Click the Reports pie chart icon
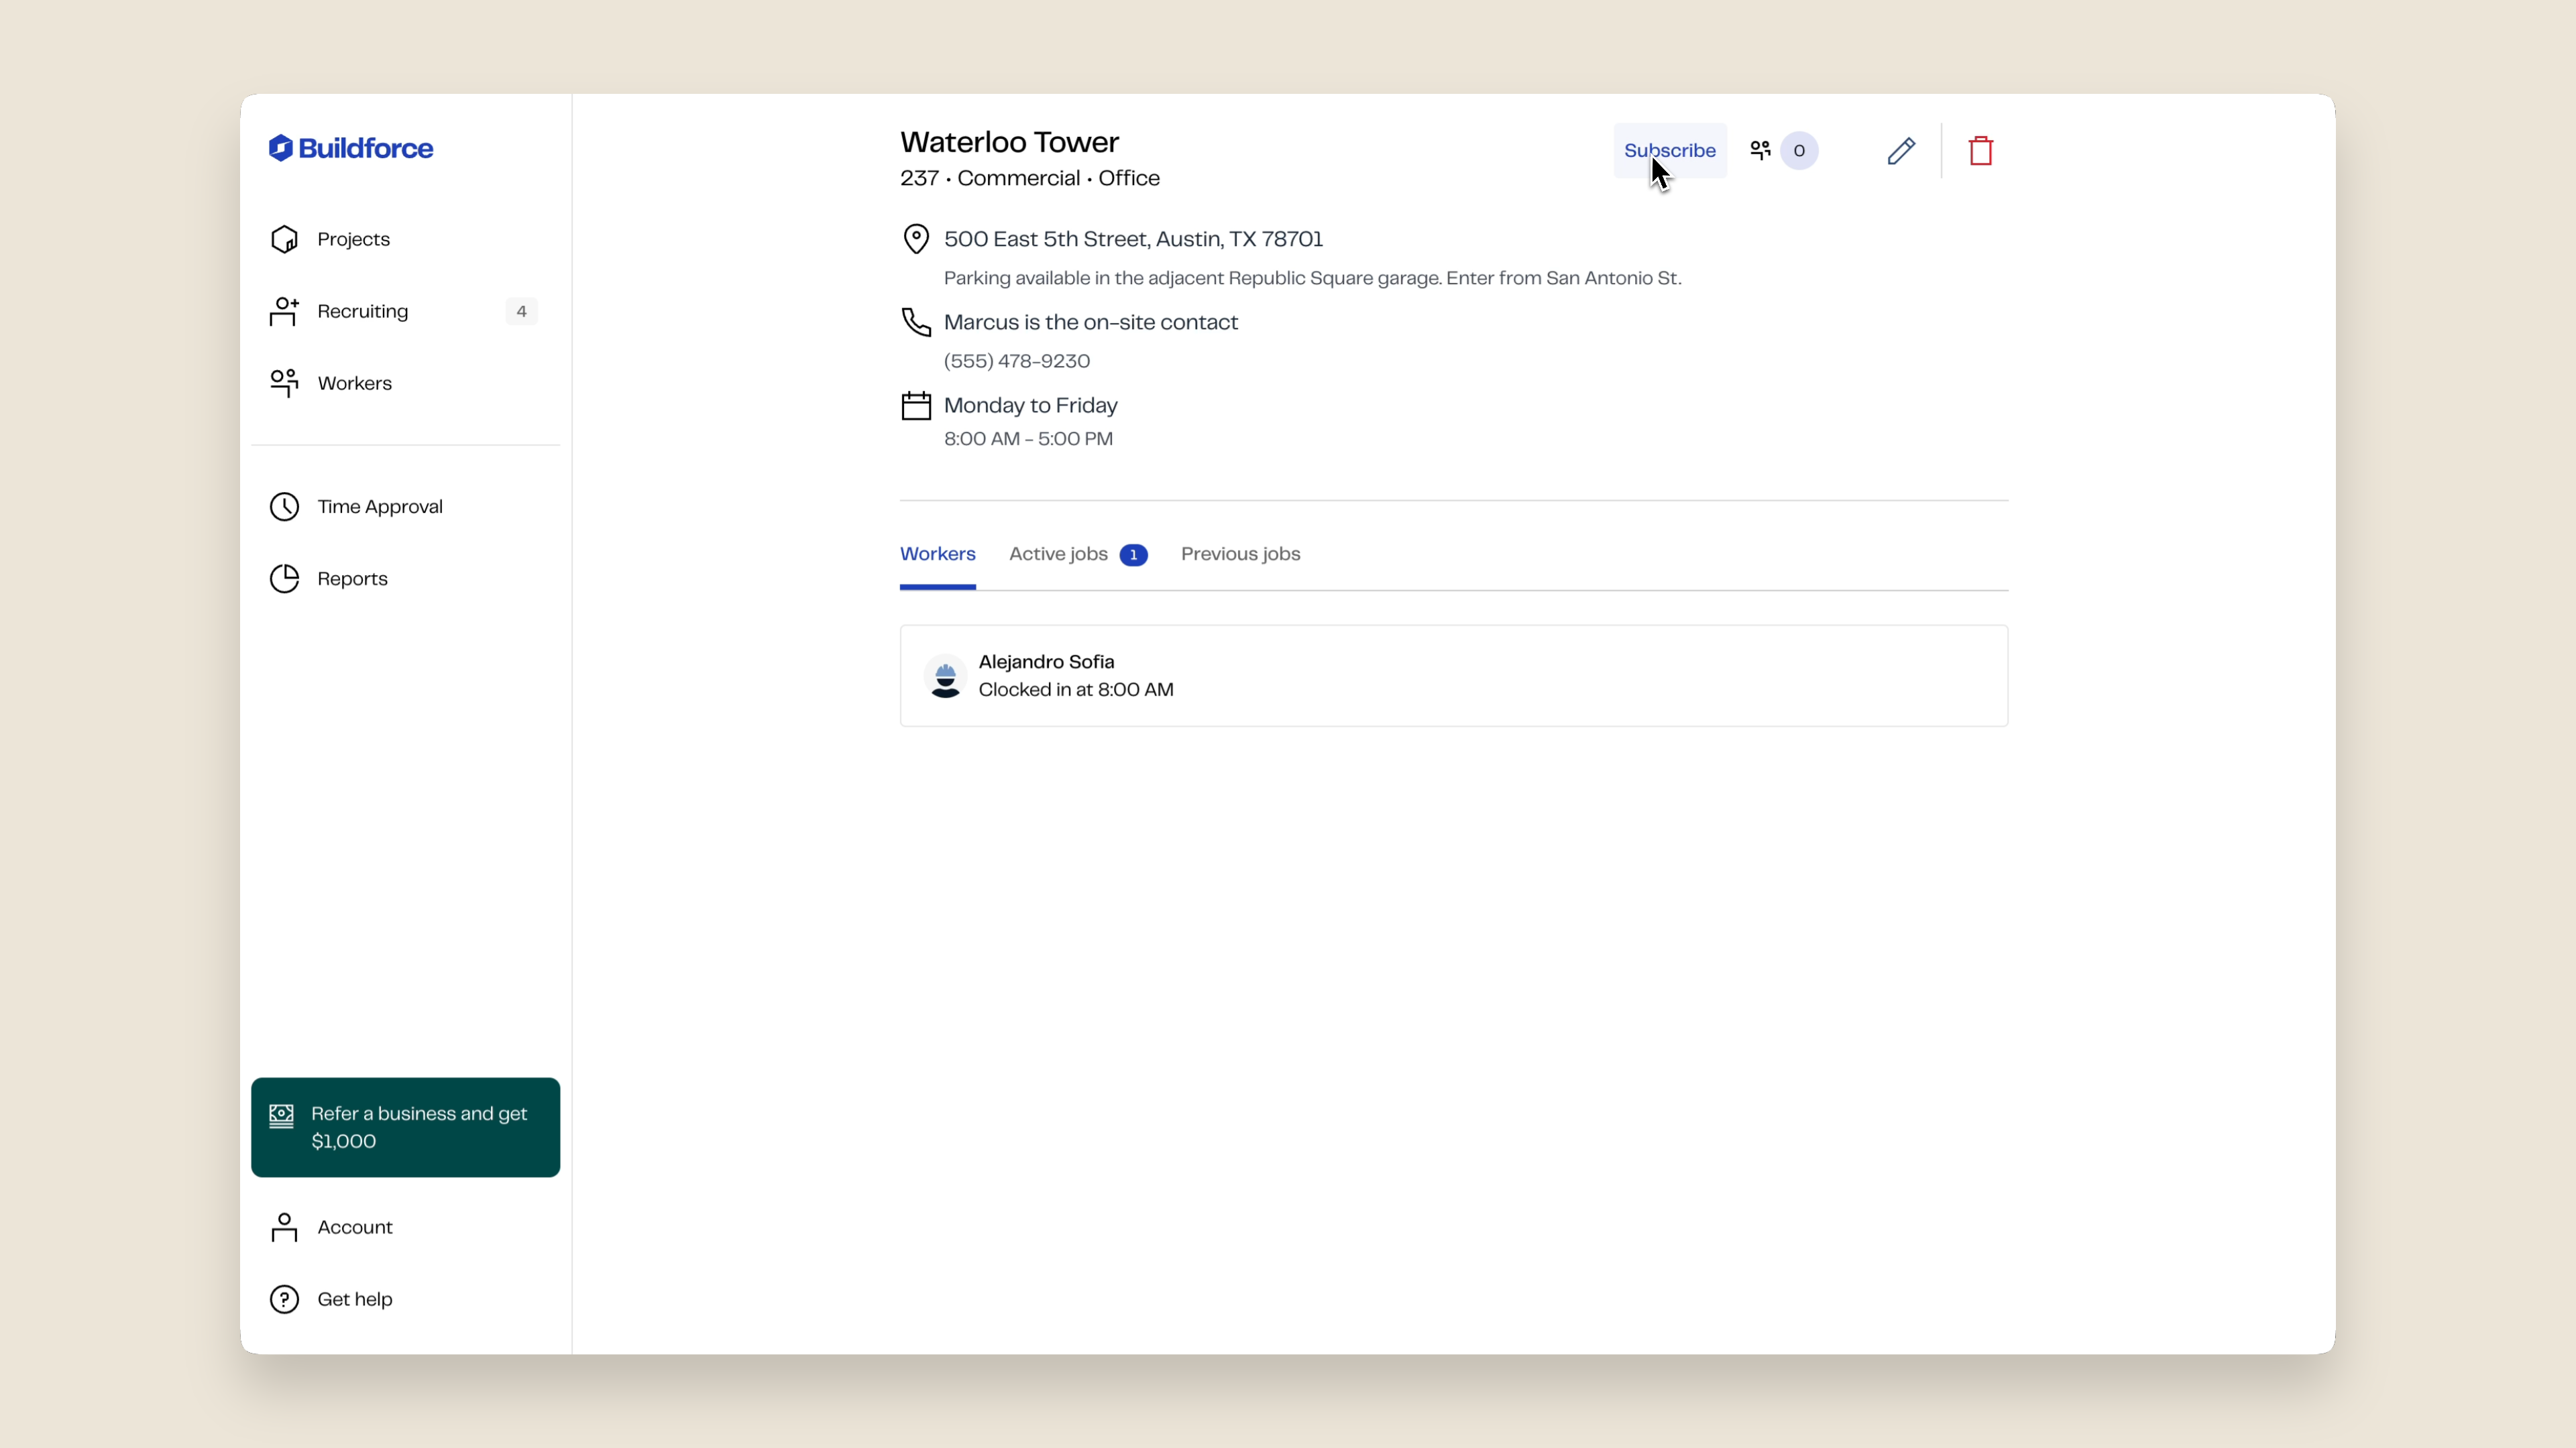The width and height of the screenshot is (2576, 1448). pyautogui.click(x=284, y=579)
